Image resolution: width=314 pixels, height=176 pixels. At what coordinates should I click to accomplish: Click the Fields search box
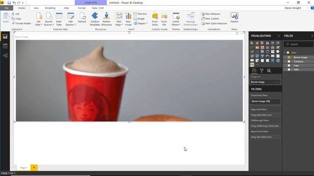pyautogui.click(x=298, y=44)
